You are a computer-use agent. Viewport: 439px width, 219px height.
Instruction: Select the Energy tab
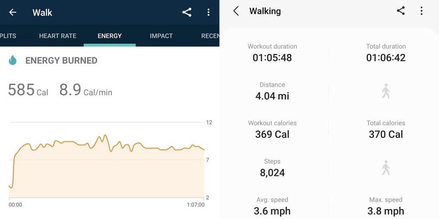[x=110, y=36]
